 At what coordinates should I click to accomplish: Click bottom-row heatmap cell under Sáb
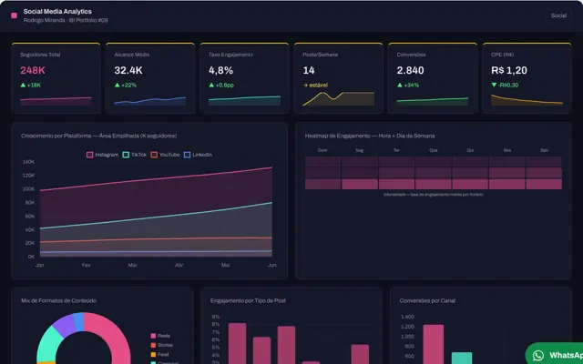(x=544, y=184)
